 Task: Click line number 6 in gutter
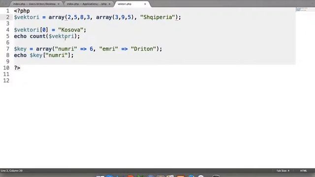8,43
